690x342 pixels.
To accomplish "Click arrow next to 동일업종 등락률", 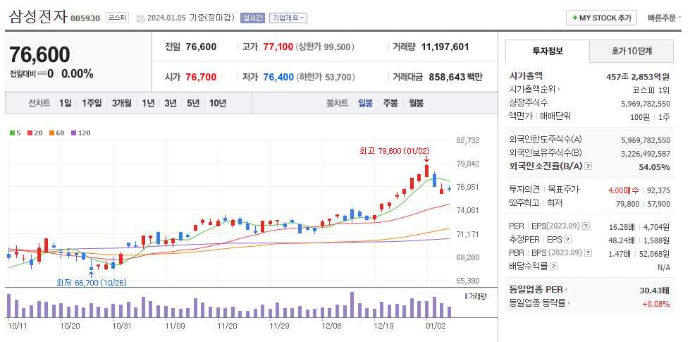I will click(x=569, y=303).
